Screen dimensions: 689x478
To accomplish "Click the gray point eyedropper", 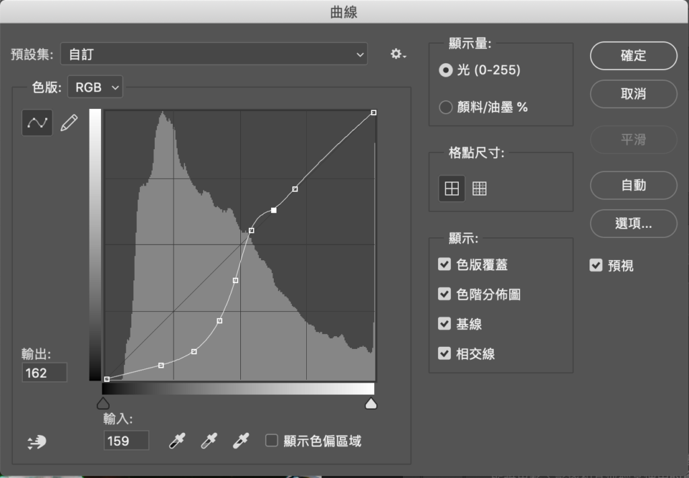I will point(209,441).
